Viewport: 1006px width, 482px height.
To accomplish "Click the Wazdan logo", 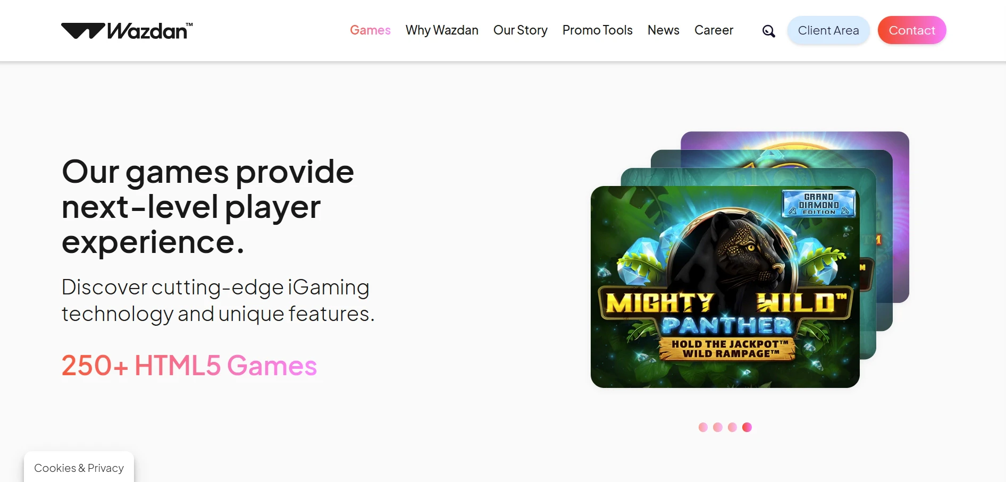I will tap(127, 31).
